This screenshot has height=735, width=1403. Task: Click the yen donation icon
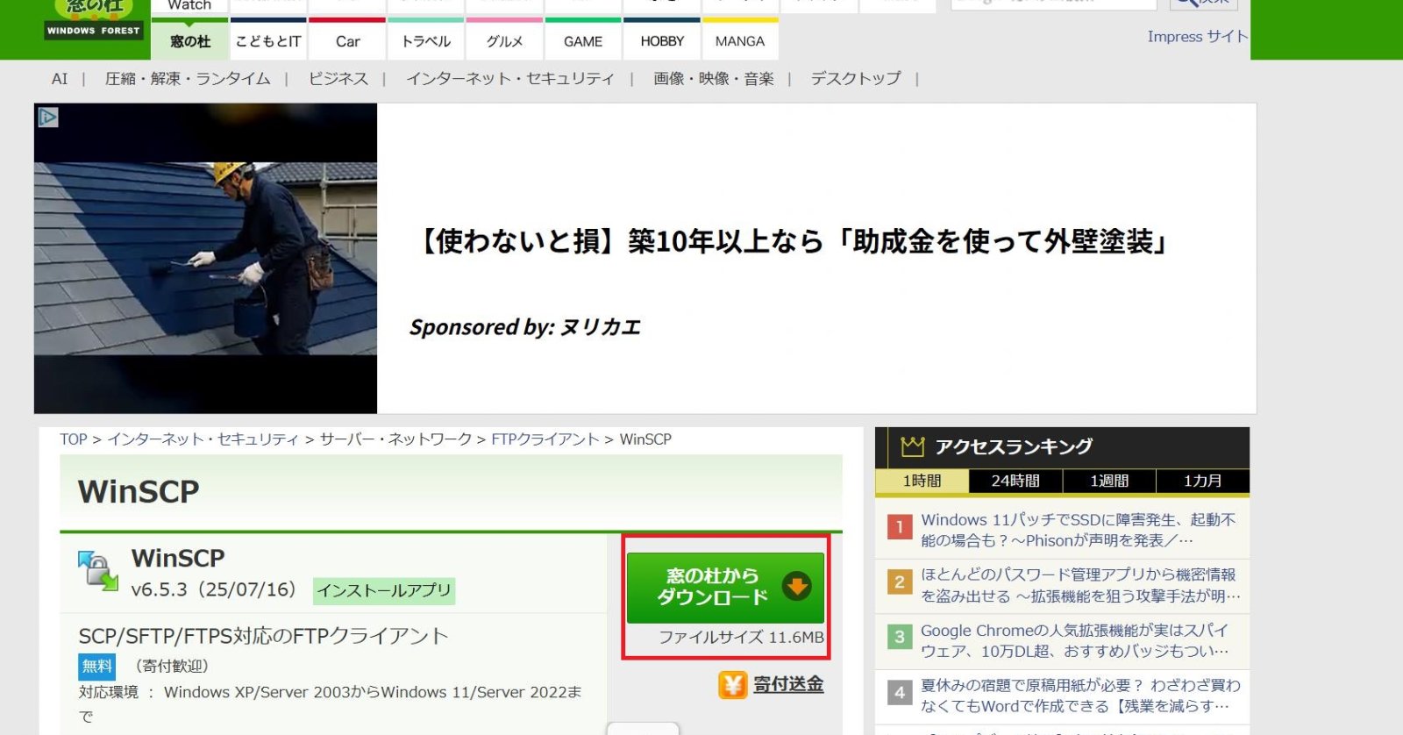[732, 685]
